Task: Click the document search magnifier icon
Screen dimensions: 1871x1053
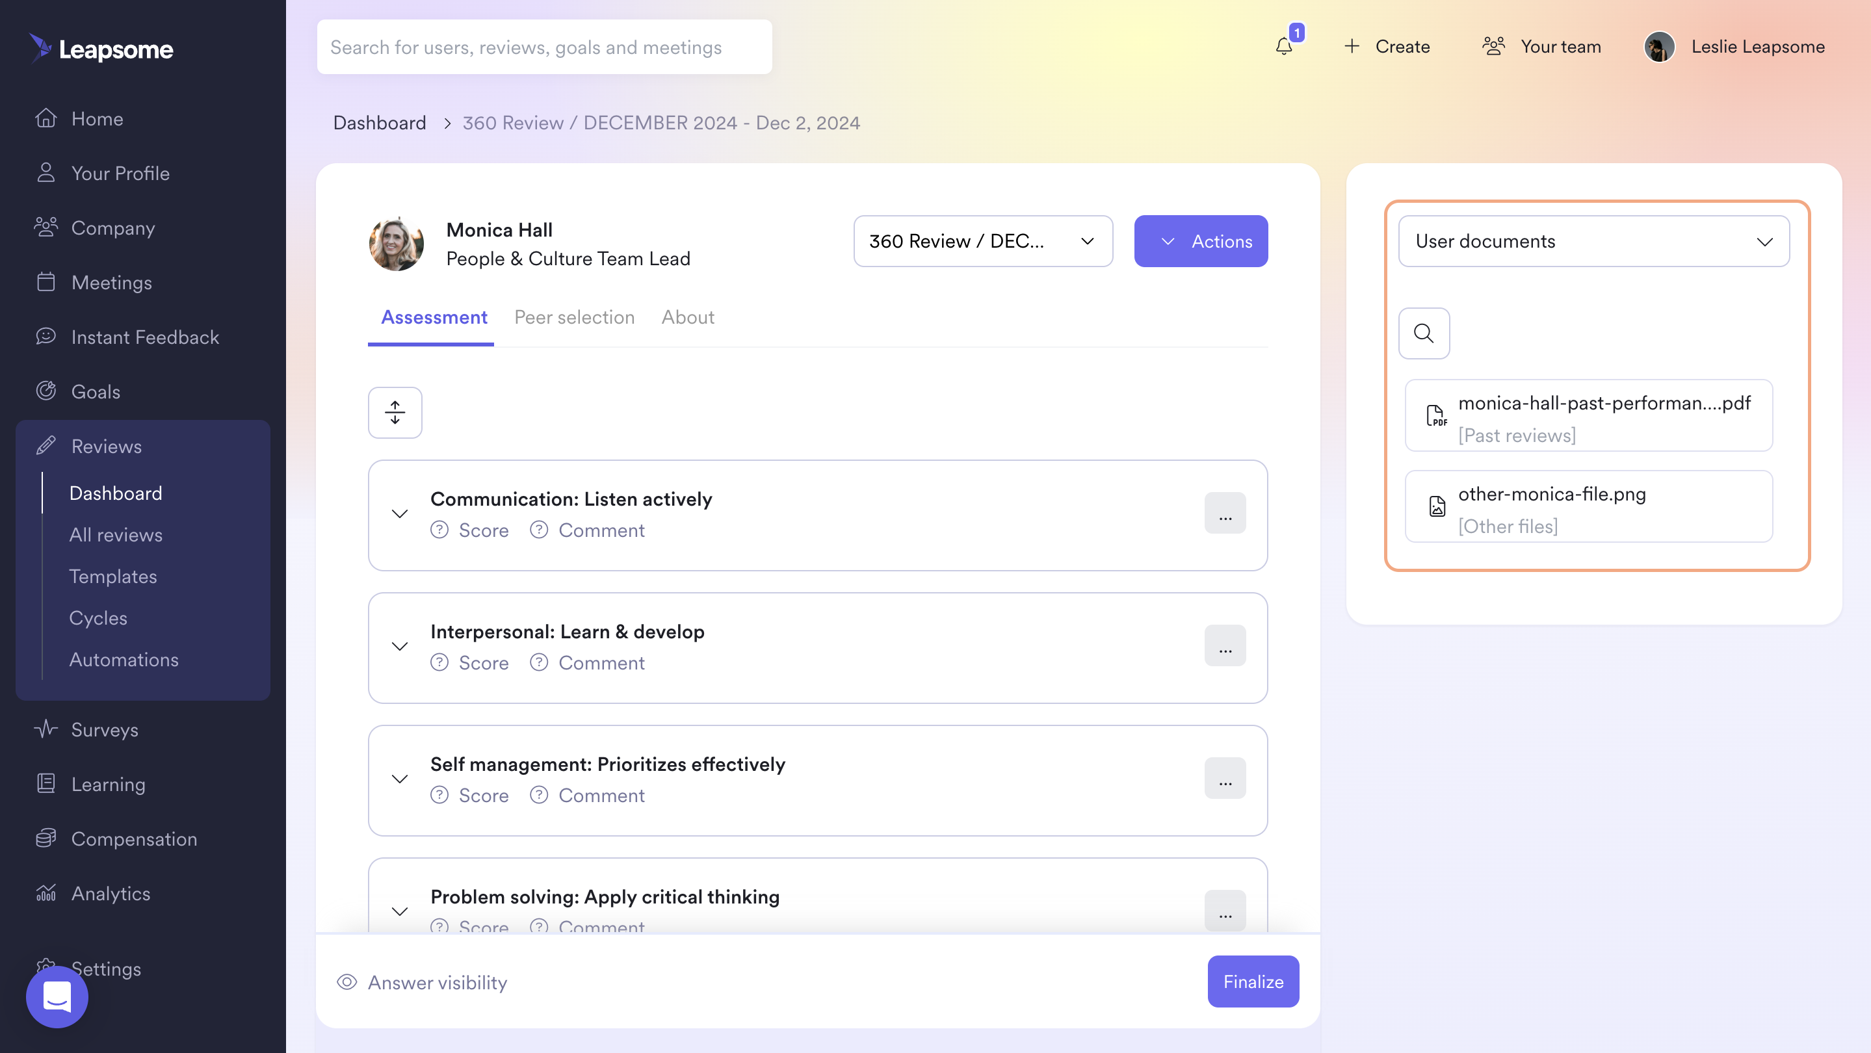Action: [1424, 333]
